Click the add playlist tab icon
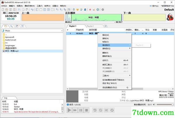175x118 pixels. tap(106, 26)
